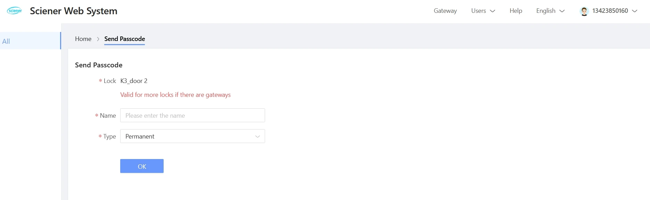Open the Help page
Image resolution: width=650 pixels, height=200 pixels.
click(516, 11)
